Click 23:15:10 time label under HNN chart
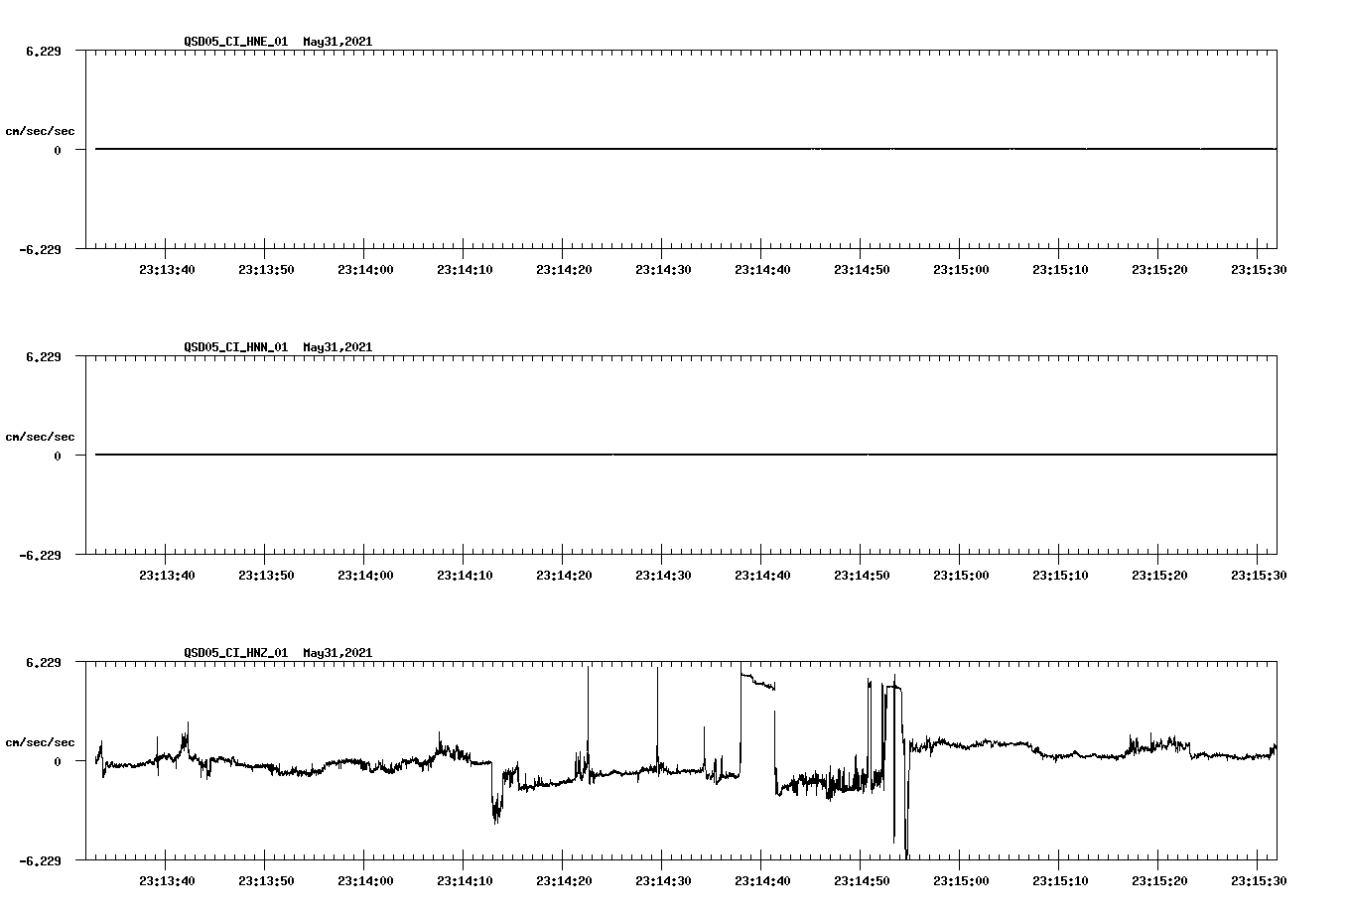This screenshot has height=917, width=1348. [1060, 576]
